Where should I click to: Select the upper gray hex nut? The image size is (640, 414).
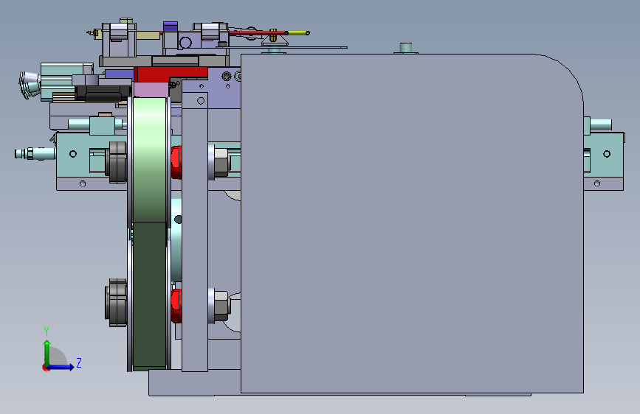[221, 162]
